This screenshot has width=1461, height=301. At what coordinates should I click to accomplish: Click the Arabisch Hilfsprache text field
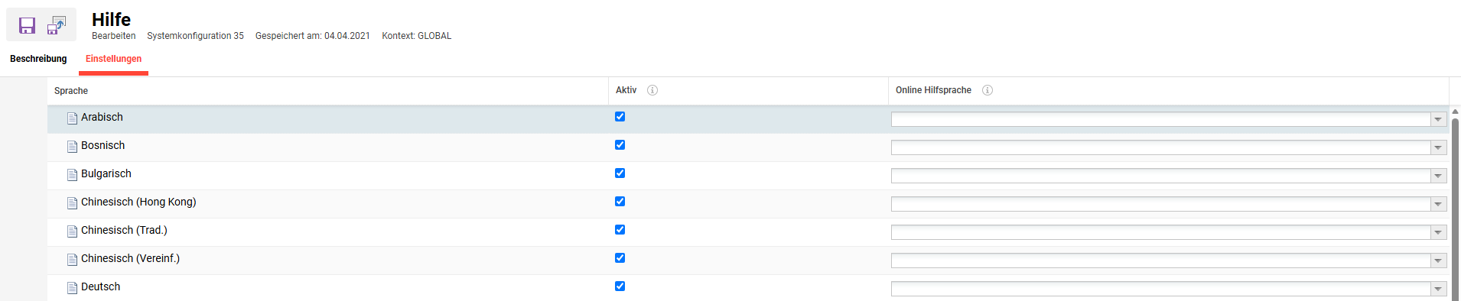click(1160, 119)
